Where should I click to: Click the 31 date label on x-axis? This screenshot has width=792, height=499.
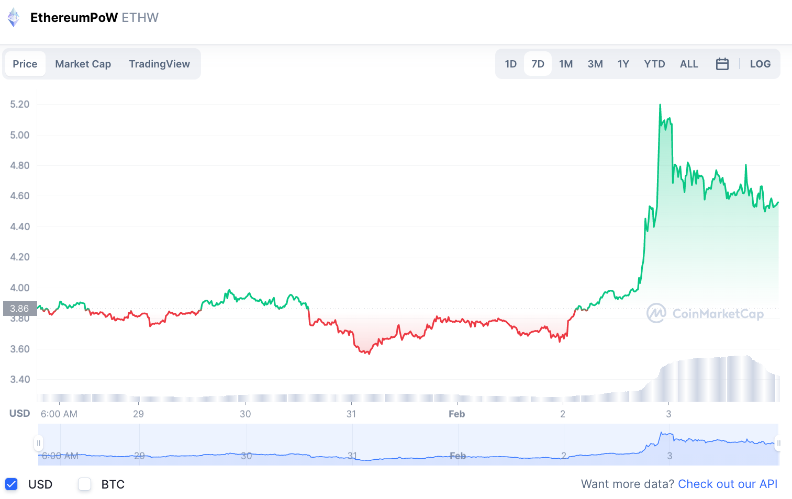[x=351, y=414]
